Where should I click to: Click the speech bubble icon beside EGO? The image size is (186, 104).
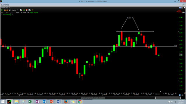tap(10, 10)
